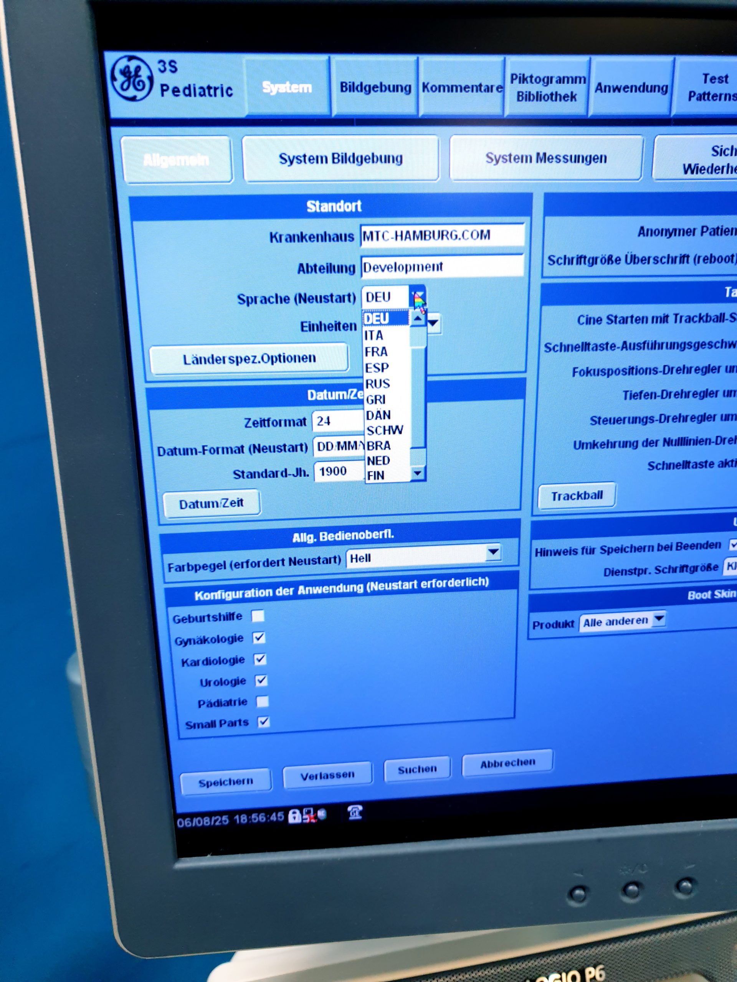Click the telephone service icon
The image size is (737, 982).
click(355, 813)
